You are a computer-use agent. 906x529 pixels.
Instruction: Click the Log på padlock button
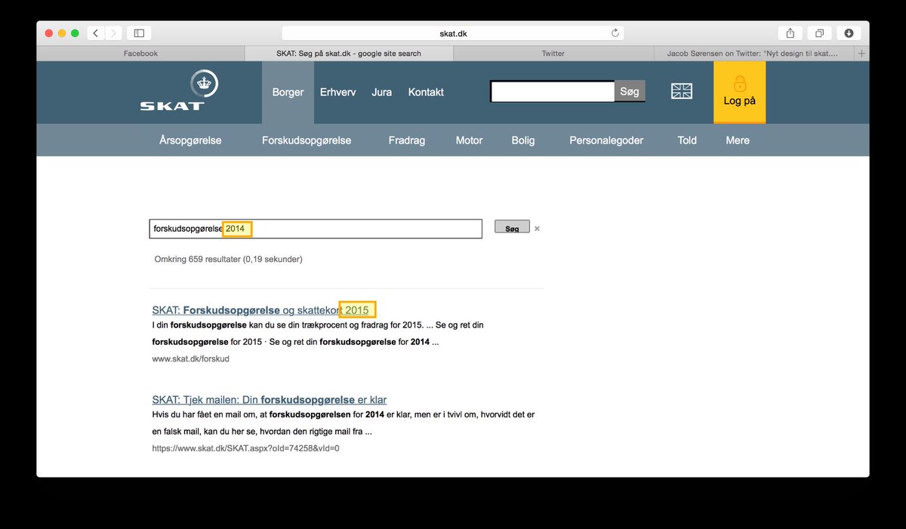pyautogui.click(x=739, y=92)
